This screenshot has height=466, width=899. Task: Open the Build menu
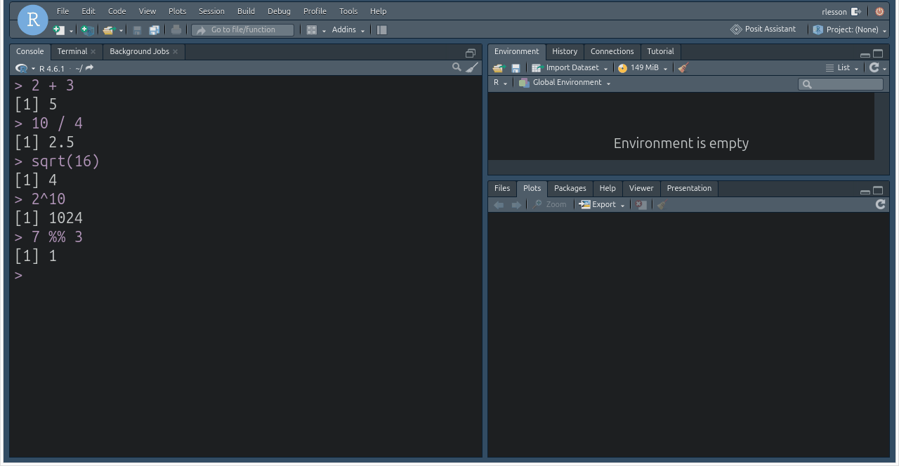coord(246,11)
